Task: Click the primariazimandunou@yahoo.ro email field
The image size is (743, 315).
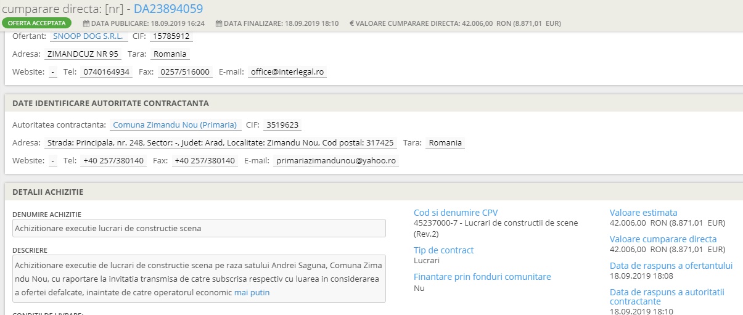Action: coord(336,161)
